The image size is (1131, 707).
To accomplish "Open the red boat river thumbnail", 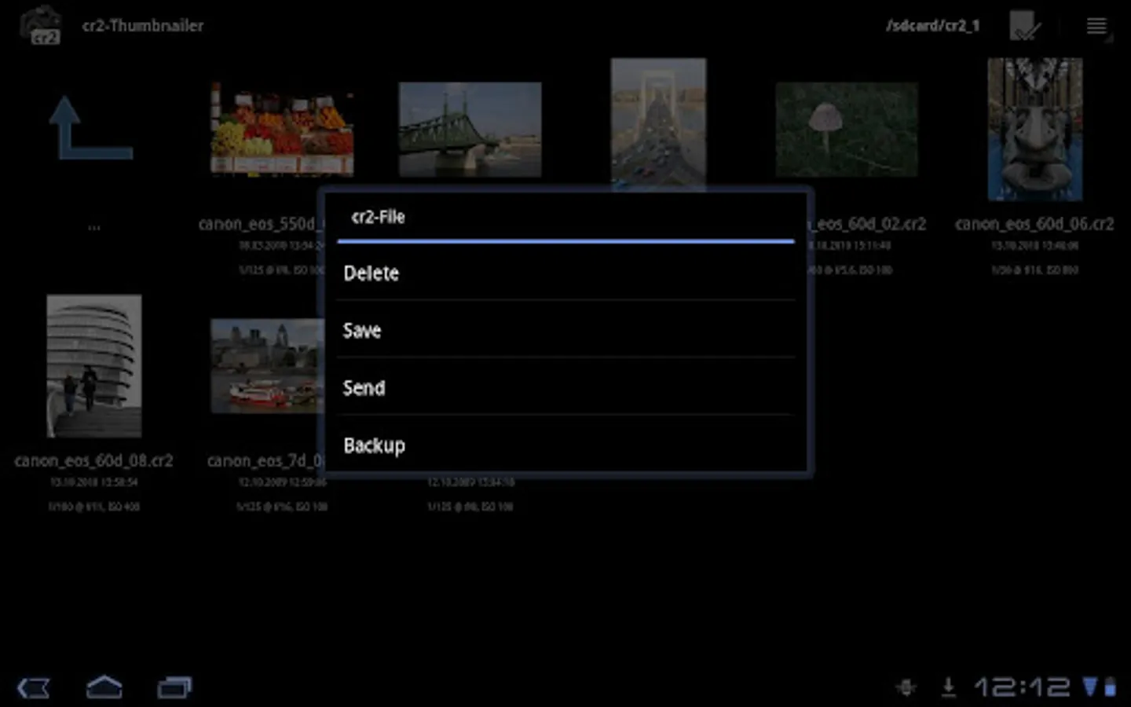I will [267, 366].
